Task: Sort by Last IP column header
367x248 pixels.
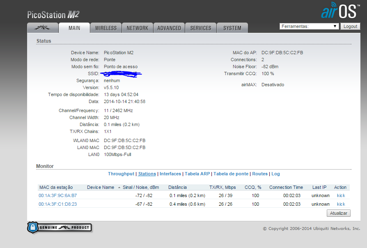Action: coord(319,187)
